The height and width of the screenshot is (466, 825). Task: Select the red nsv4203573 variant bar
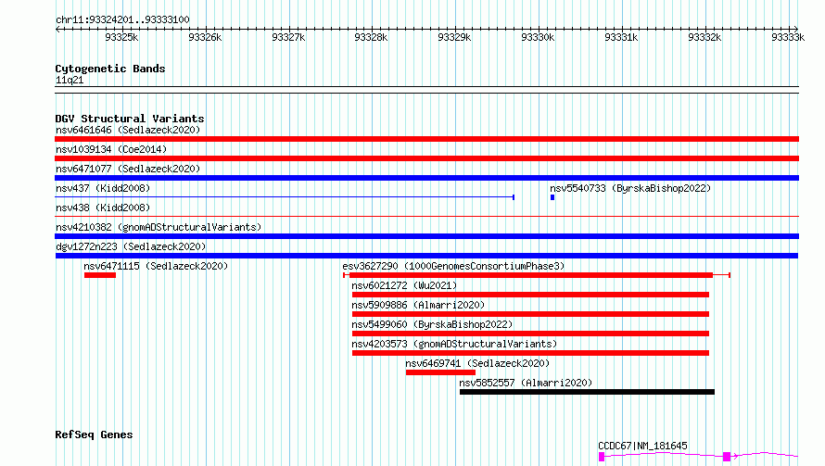click(530, 353)
